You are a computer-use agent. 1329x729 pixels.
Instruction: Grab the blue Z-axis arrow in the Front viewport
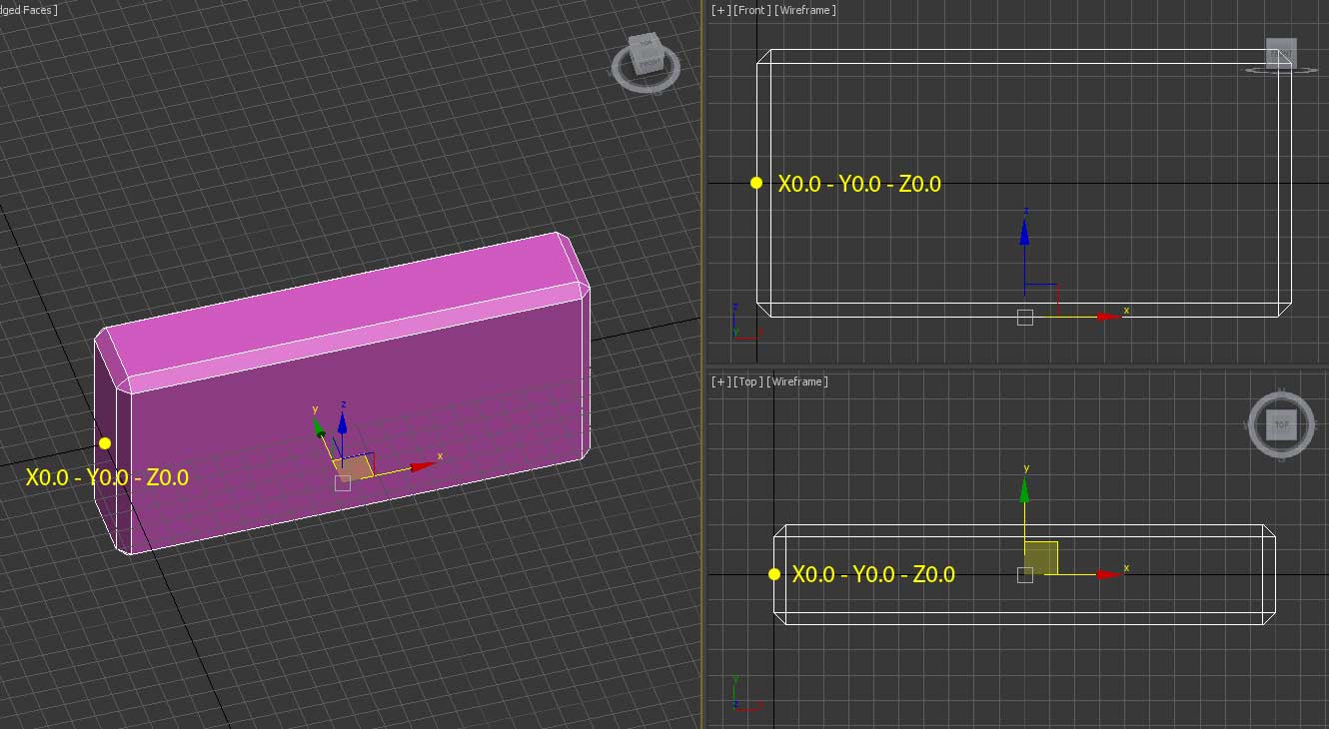(x=1024, y=234)
